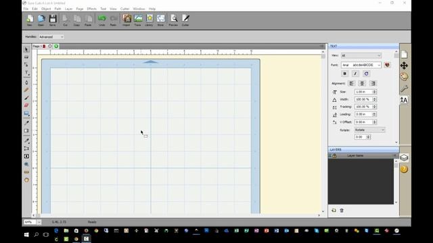433x243 pixels.
Task: Open the Text panel AA icon
Action: pyautogui.click(x=404, y=100)
